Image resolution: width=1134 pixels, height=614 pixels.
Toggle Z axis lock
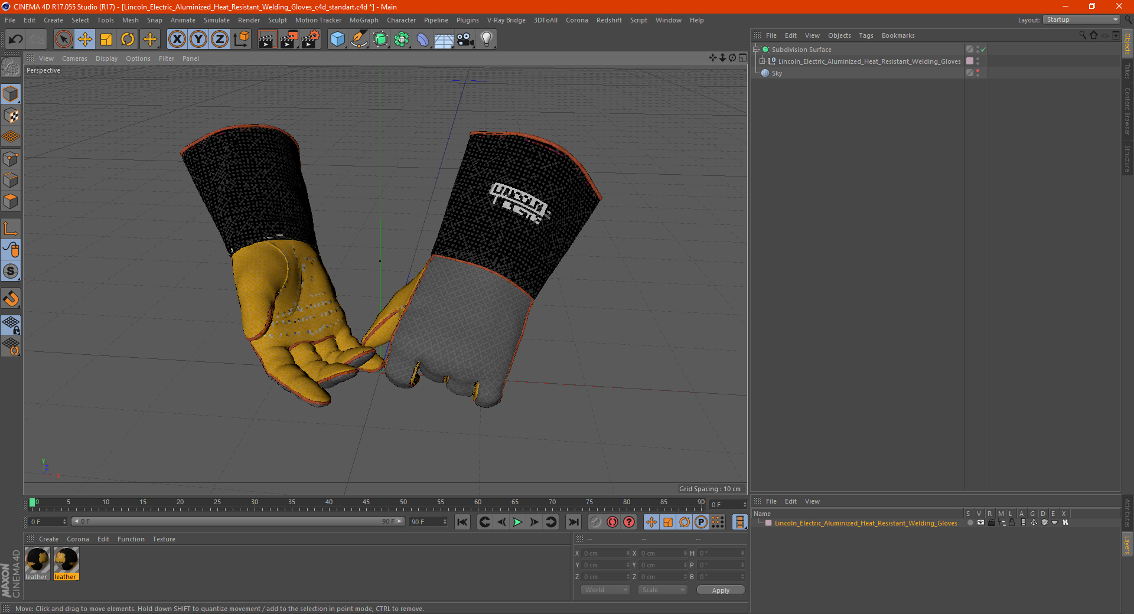[x=220, y=40]
